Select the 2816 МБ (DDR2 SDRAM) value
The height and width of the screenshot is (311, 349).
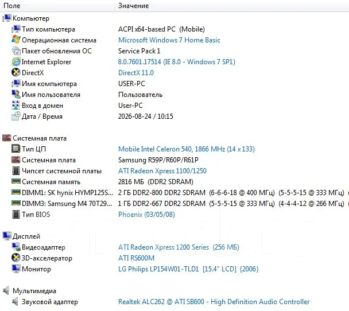click(156, 182)
